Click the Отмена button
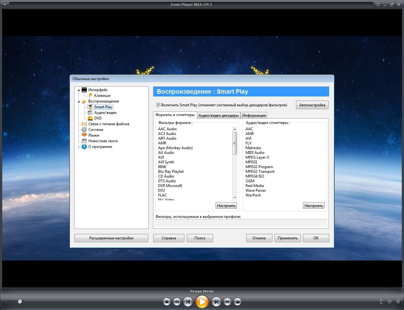Image resolution: width=404 pixels, height=310 pixels. coord(259,238)
